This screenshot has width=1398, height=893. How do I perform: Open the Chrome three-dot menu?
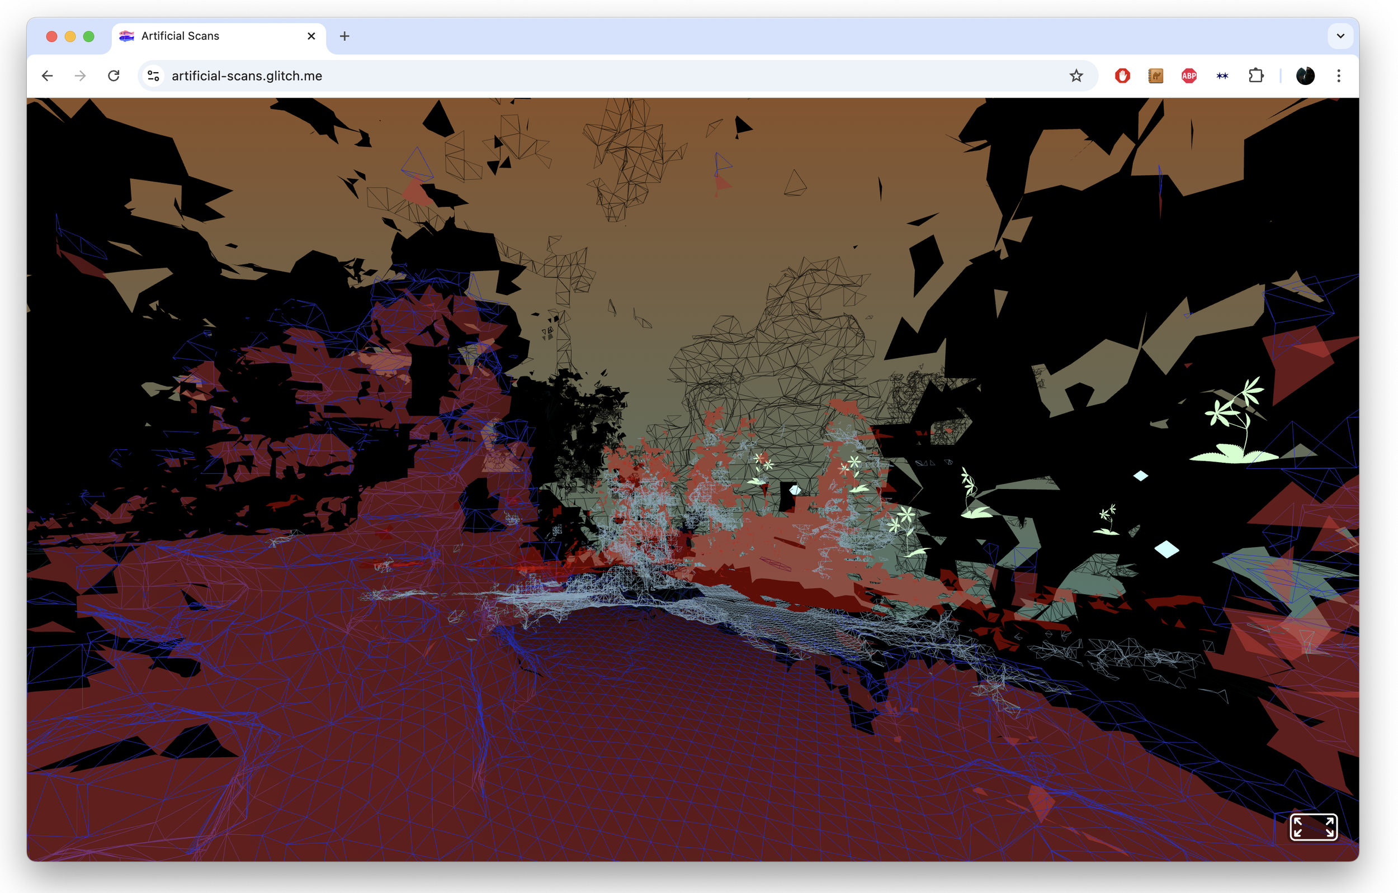pyautogui.click(x=1339, y=76)
